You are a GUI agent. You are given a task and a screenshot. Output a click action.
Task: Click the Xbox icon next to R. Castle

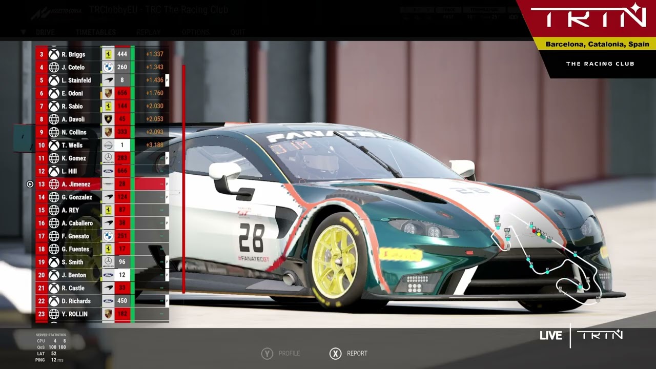pos(54,288)
